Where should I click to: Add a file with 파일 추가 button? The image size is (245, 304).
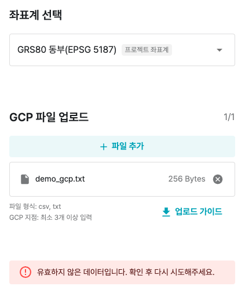[122, 146]
